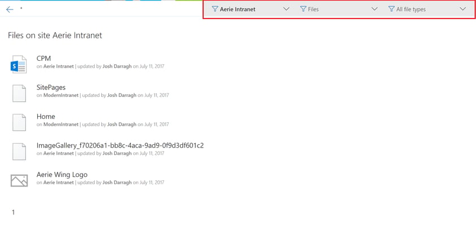
Task: Click ModernIntranet site link under Home
Action: pos(61,125)
